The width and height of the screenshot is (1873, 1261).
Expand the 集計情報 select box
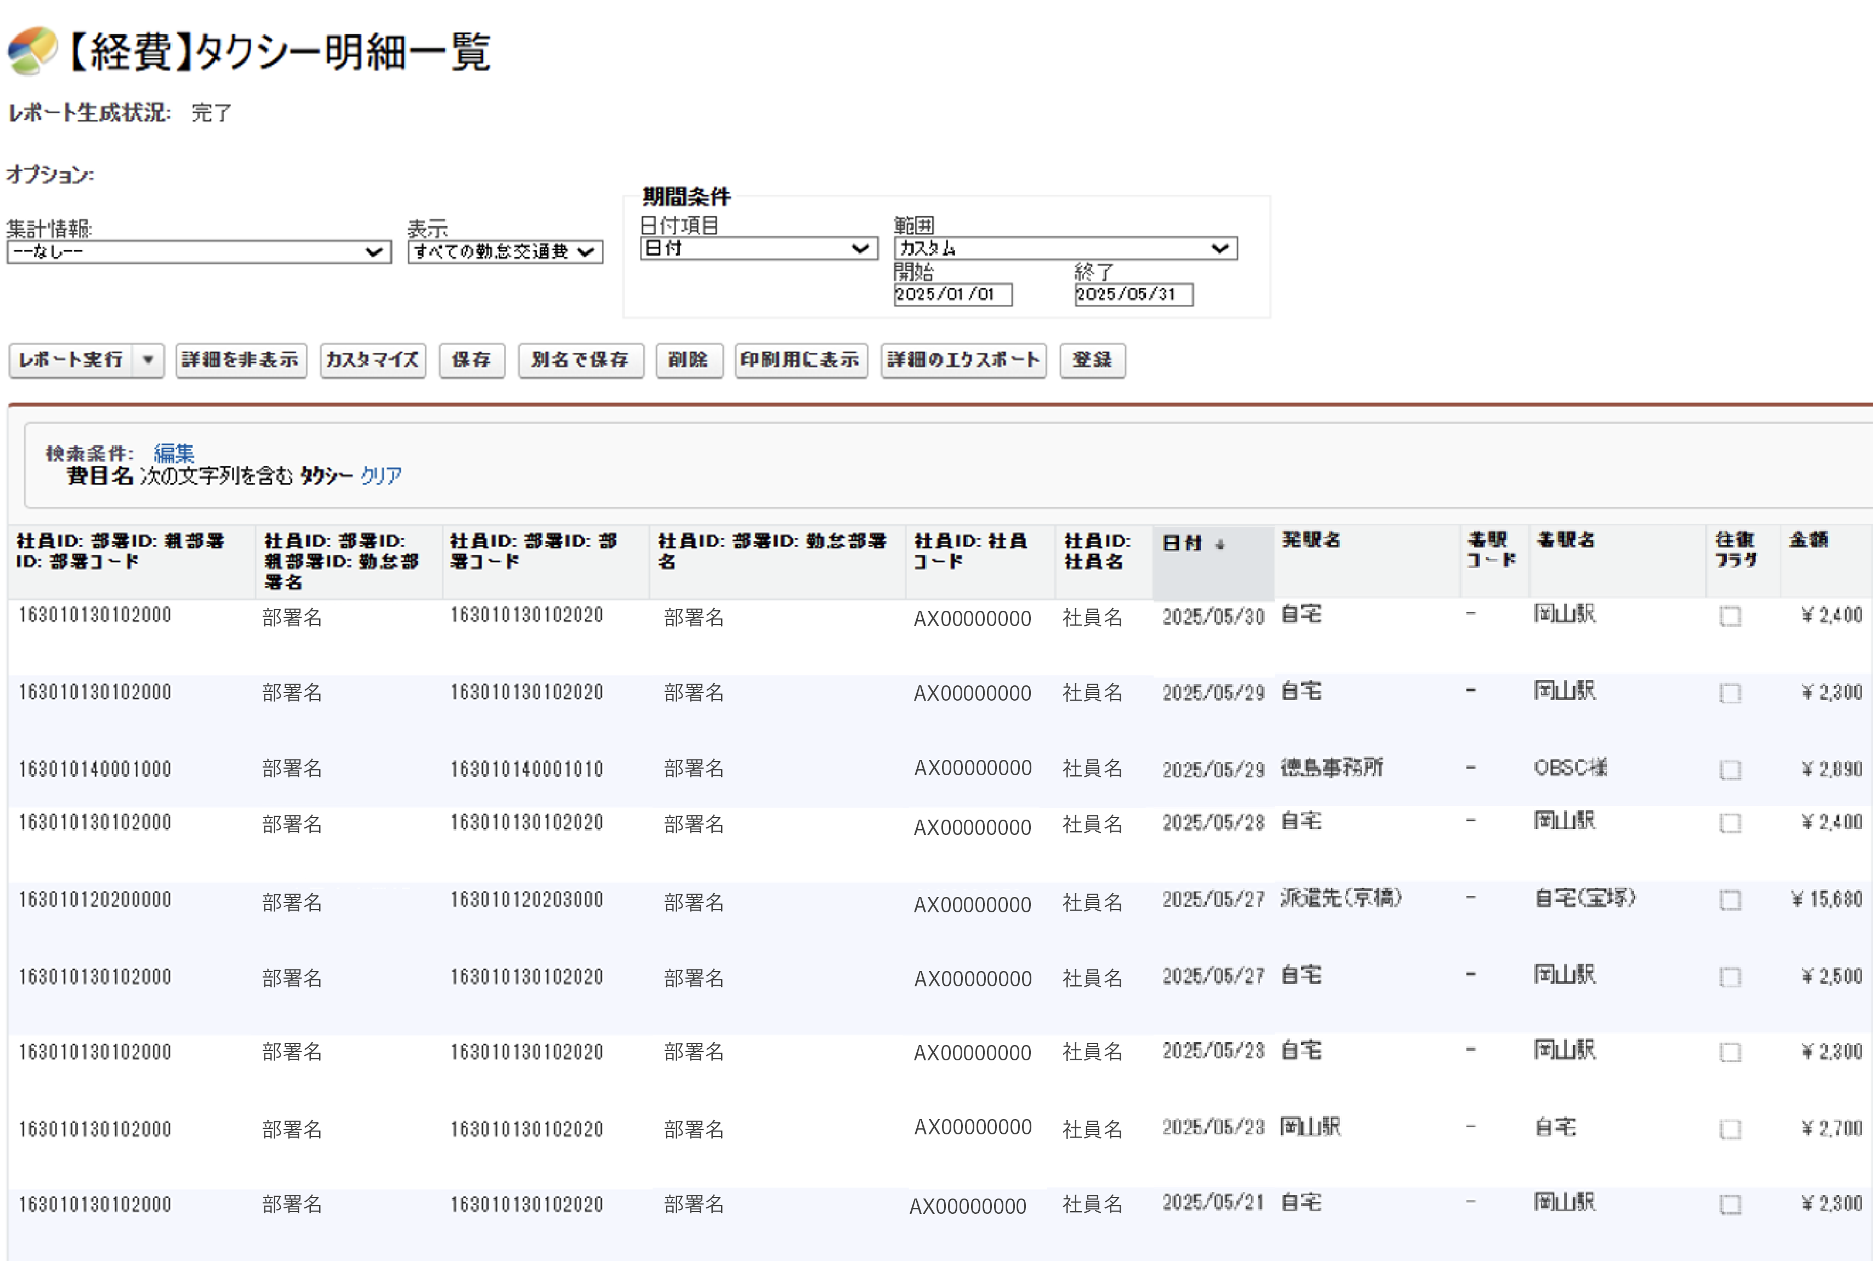point(198,252)
